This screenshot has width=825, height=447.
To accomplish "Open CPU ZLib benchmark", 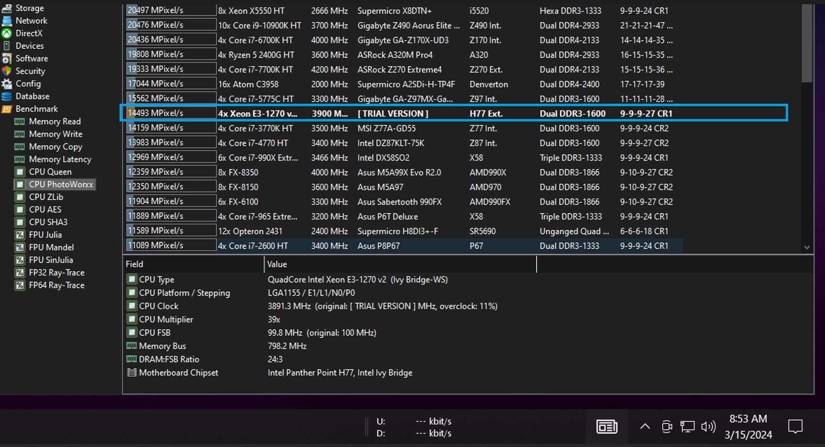I will click(46, 197).
